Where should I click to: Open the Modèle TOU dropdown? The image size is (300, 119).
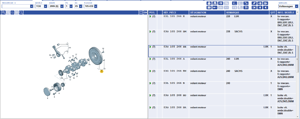(x=46, y=6)
